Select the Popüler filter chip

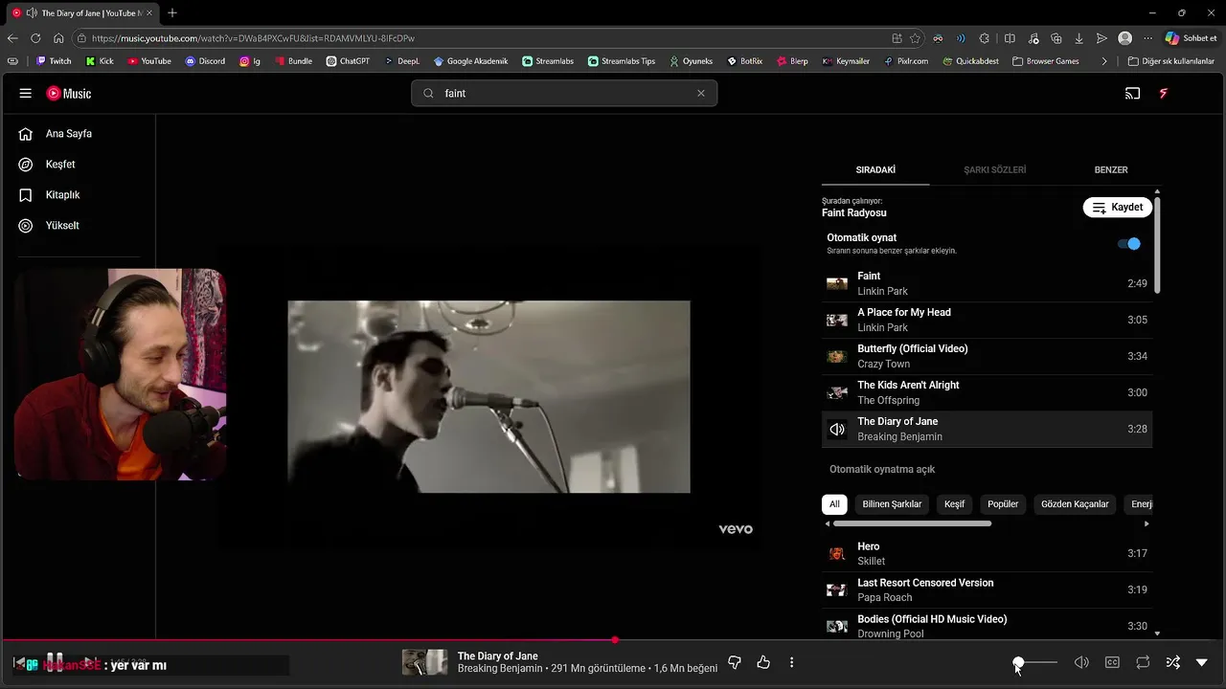(x=1003, y=504)
